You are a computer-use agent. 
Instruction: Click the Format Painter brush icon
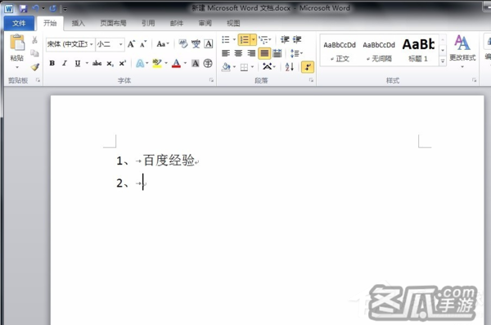34,67
